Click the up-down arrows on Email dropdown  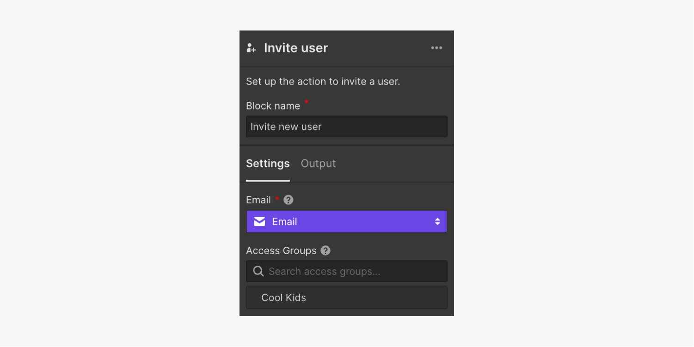tap(437, 222)
